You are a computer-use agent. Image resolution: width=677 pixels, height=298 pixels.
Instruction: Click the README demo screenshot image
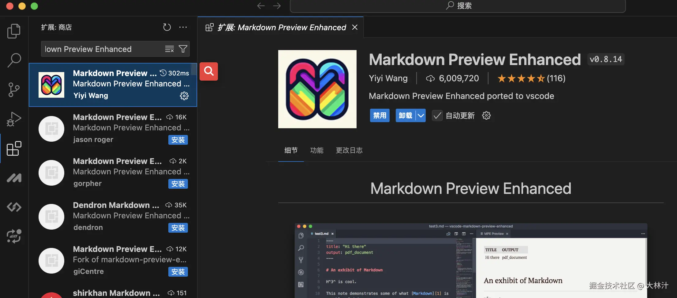click(471, 260)
